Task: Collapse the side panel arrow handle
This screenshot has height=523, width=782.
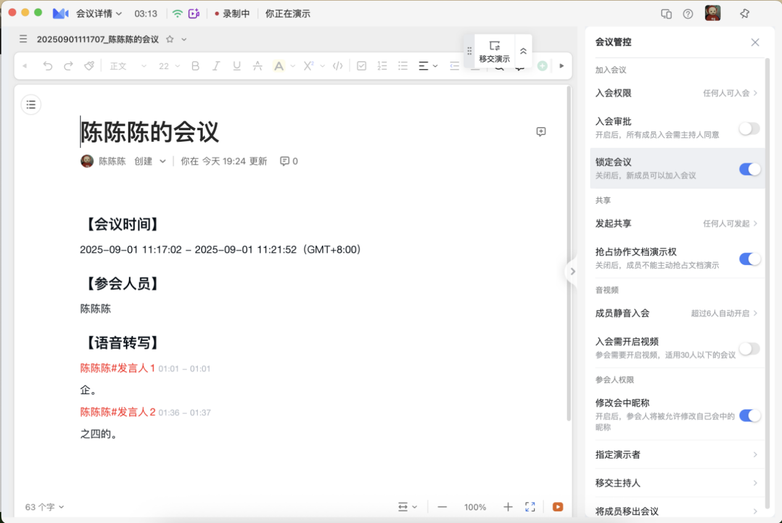Action: point(572,271)
